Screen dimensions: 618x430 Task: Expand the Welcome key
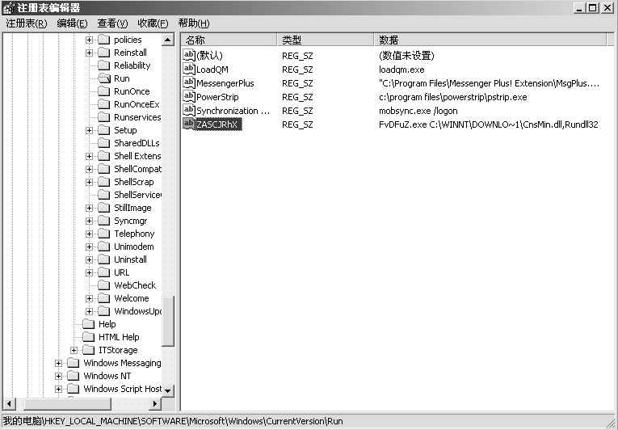point(89,298)
